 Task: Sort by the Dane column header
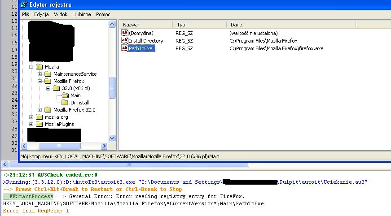click(291, 25)
